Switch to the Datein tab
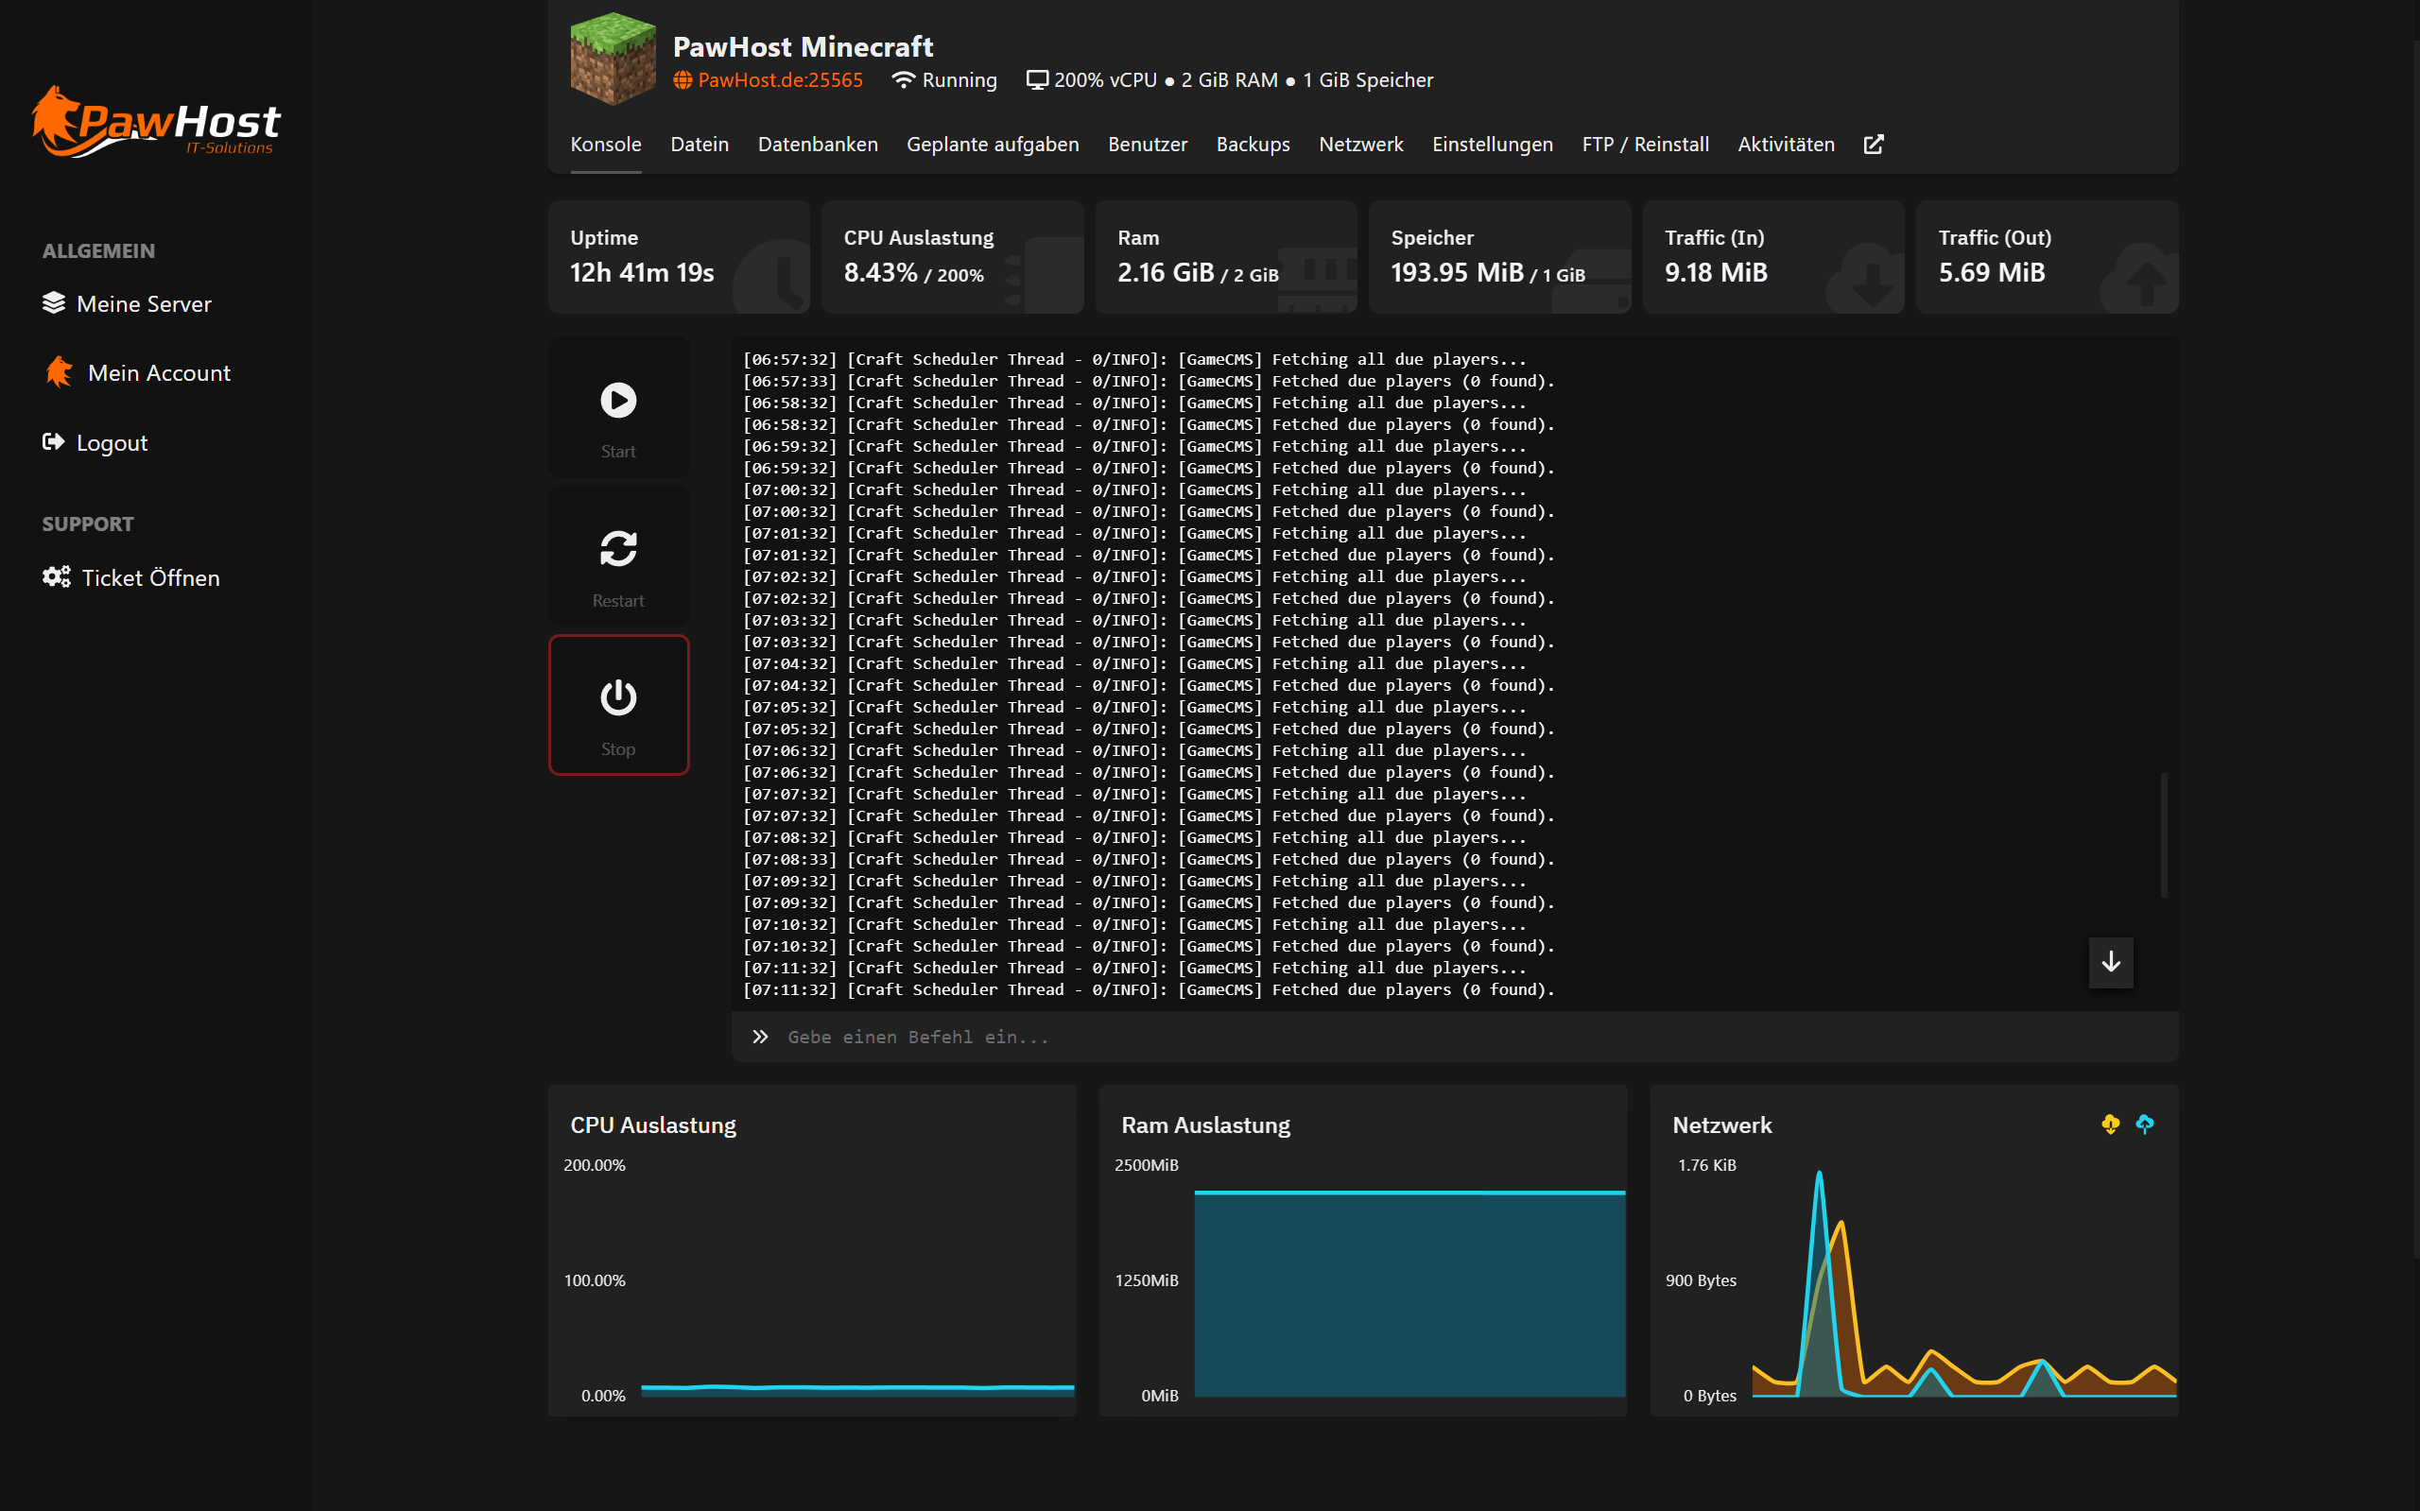The height and width of the screenshot is (1511, 2420). [x=700, y=144]
